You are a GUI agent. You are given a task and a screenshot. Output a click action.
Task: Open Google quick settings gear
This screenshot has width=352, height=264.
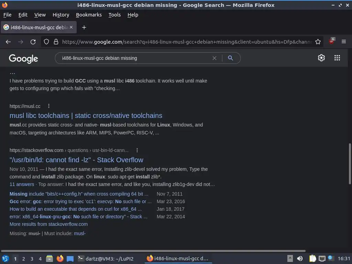click(321, 58)
